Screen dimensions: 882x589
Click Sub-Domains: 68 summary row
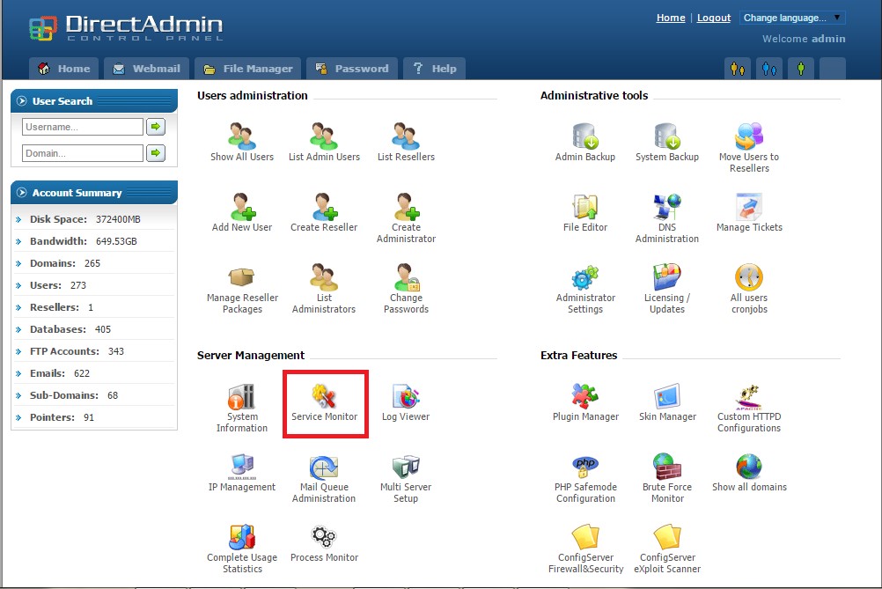(x=94, y=395)
